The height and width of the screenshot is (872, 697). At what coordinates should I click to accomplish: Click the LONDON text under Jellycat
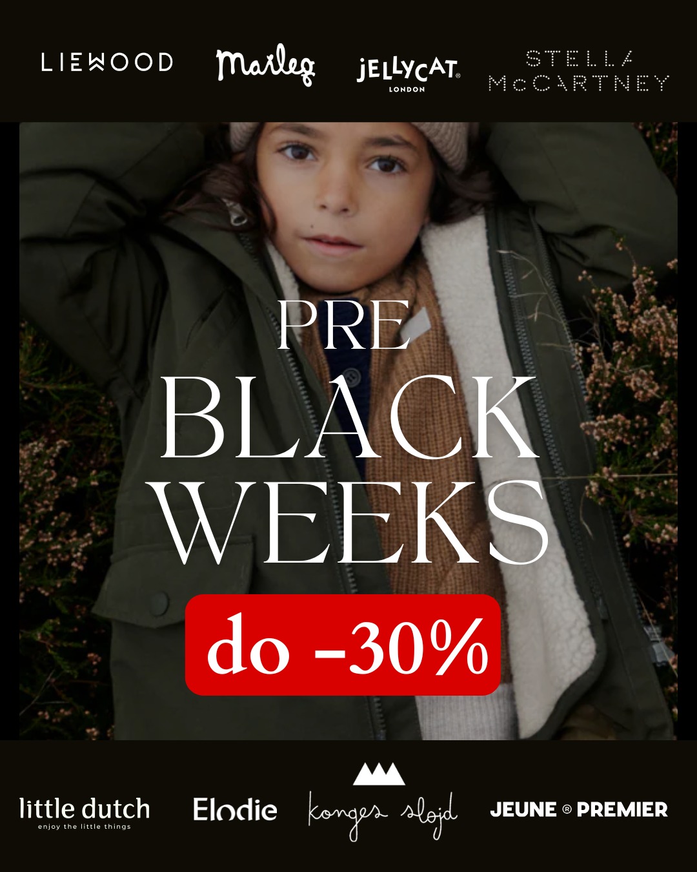point(407,89)
